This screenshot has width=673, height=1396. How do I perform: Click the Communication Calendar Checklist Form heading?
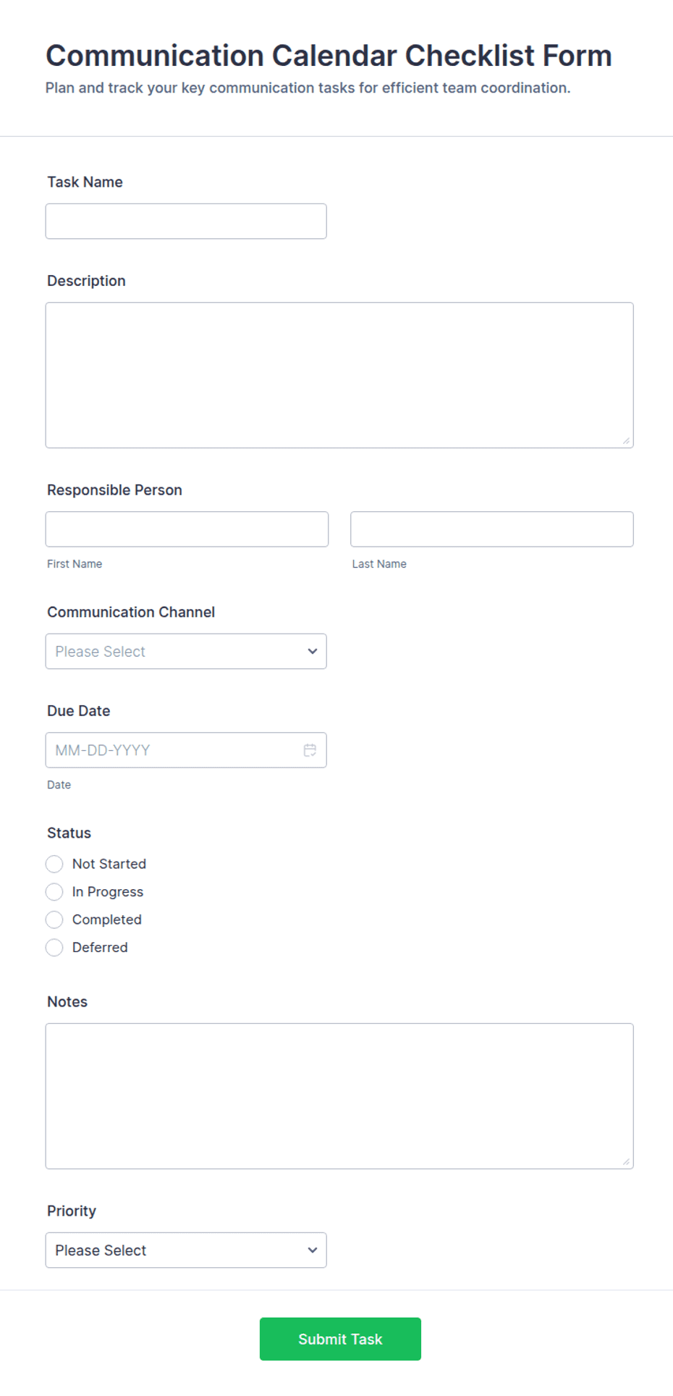pyautogui.click(x=329, y=56)
